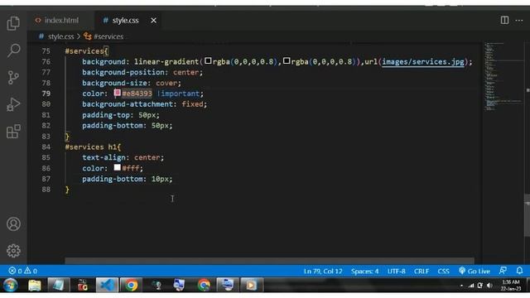
Task: Click second rgba(0,0,0,0.8) color swatch on line 76
Action: [x=287, y=60]
